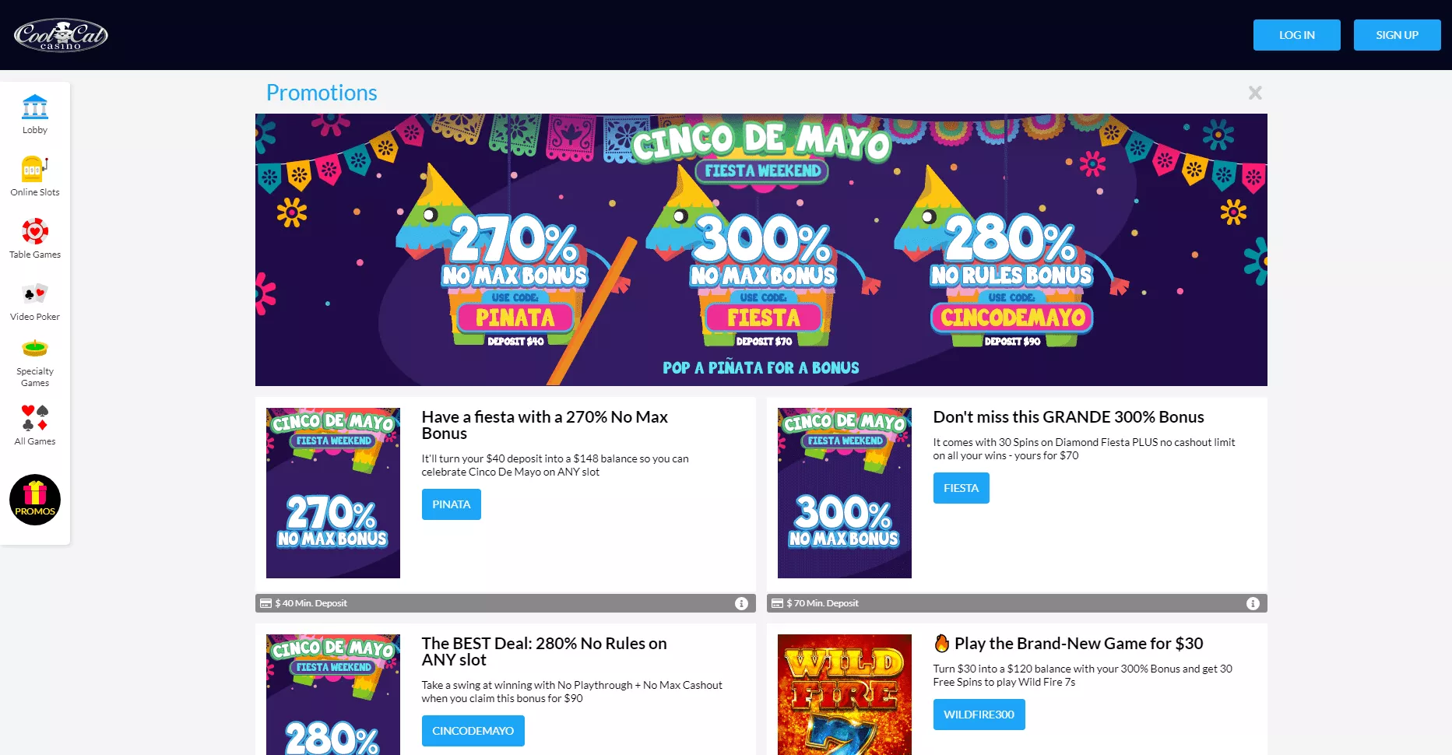This screenshot has width=1452, height=755.
Task: Show All Games from sidebar
Action: [35, 425]
